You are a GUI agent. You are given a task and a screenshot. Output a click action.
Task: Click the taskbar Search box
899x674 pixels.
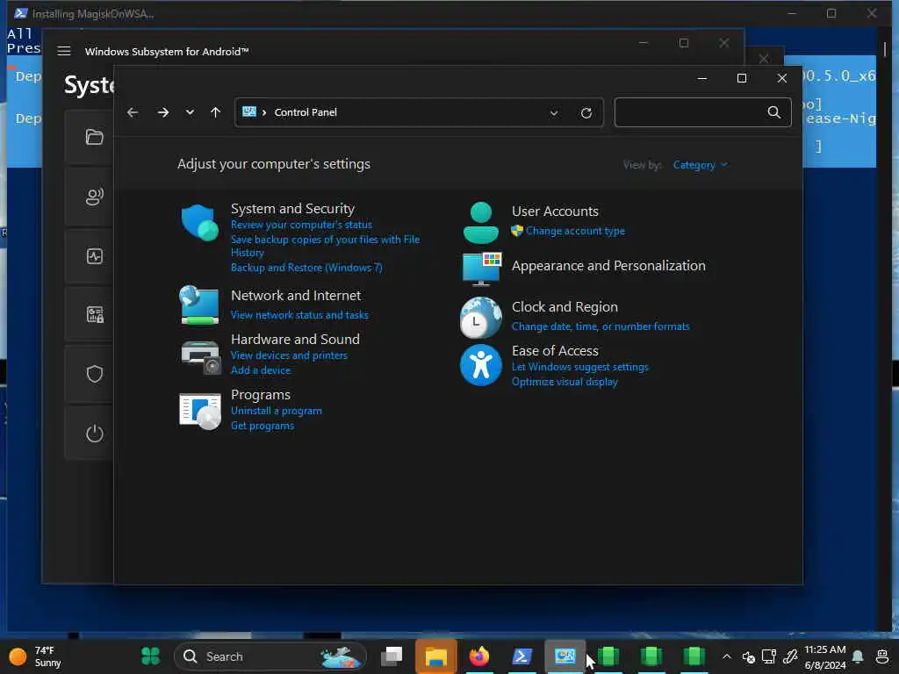coord(270,656)
